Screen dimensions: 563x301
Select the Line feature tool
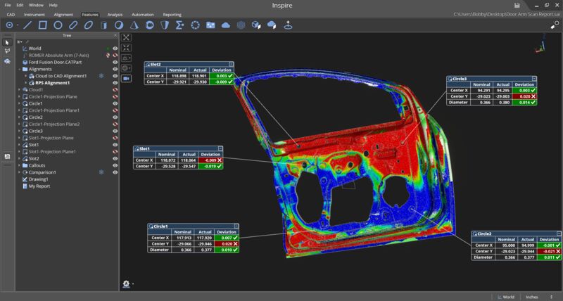pyautogui.click(x=27, y=25)
